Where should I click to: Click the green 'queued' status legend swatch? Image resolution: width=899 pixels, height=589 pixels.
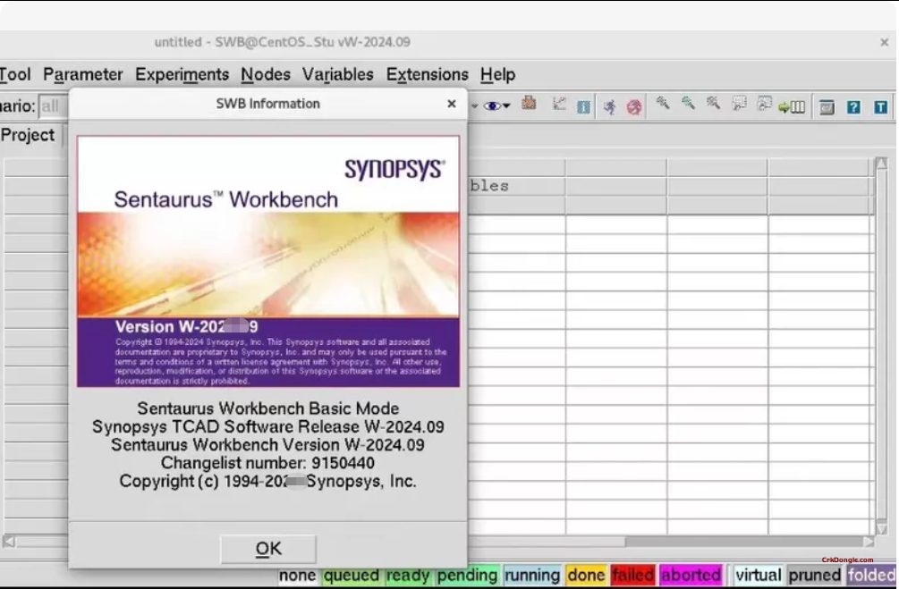pyautogui.click(x=352, y=575)
